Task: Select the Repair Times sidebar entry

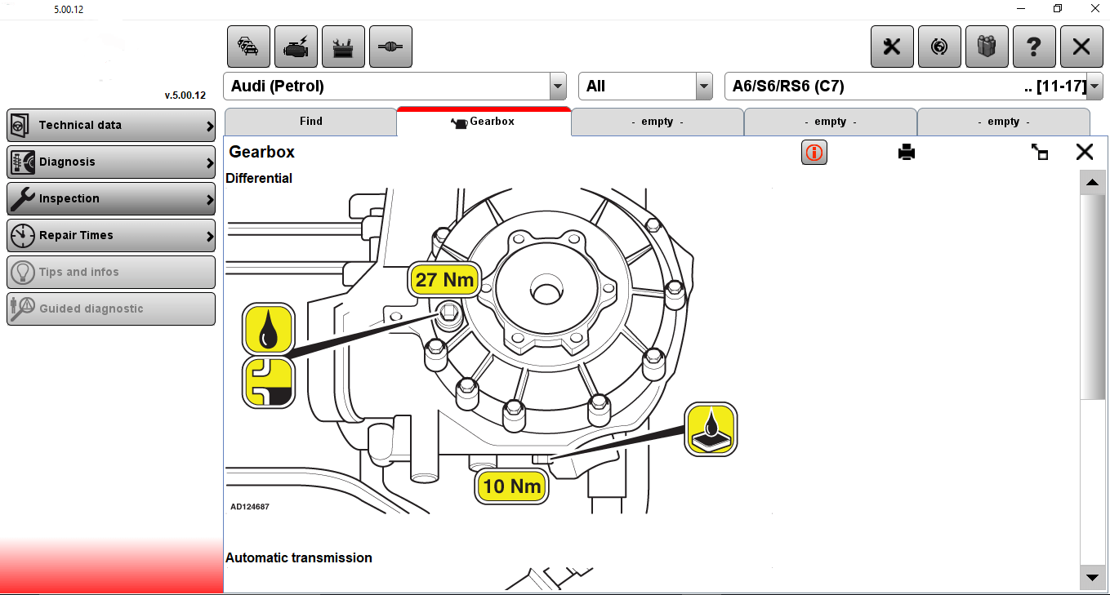Action: (110, 235)
